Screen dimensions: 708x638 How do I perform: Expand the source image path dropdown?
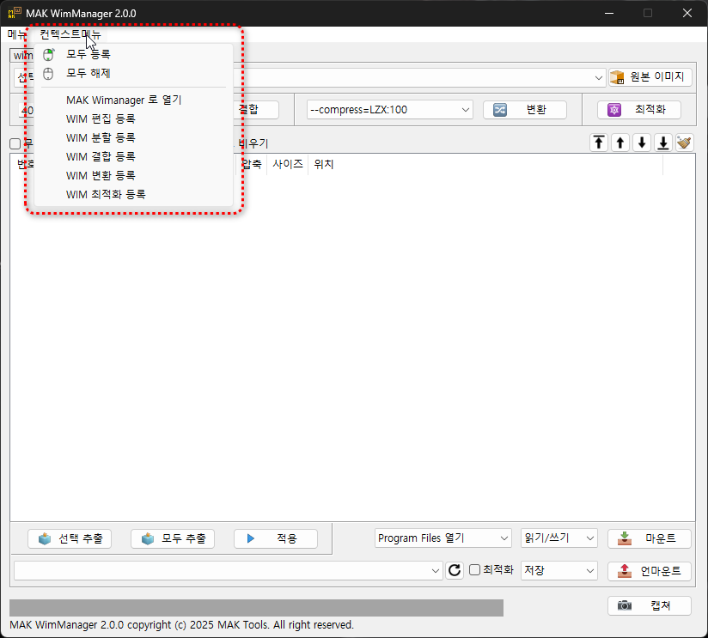[598, 77]
